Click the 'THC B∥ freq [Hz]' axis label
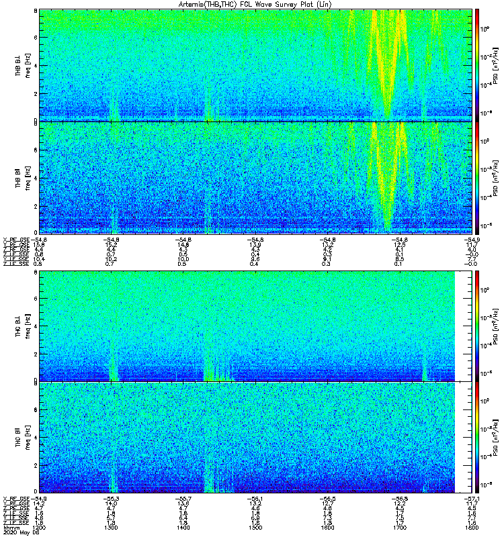 click(x=23, y=438)
